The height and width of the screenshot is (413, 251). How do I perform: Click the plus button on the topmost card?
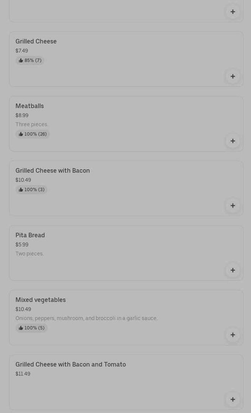point(232,12)
